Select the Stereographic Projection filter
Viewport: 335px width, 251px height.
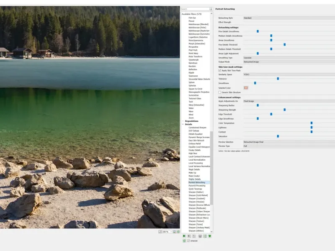pyautogui.click(x=199, y=92)
